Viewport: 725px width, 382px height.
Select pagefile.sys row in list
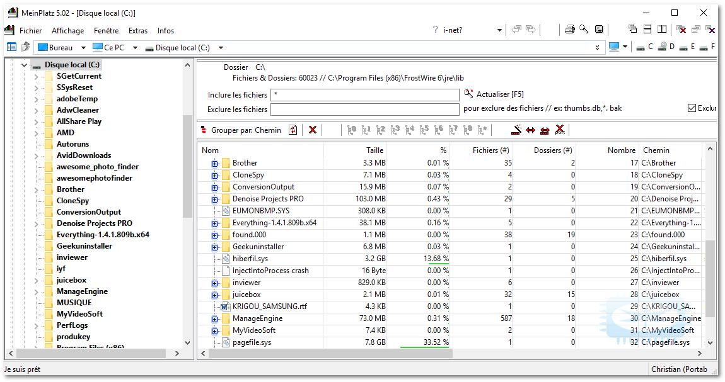click(x=451, y=342)
